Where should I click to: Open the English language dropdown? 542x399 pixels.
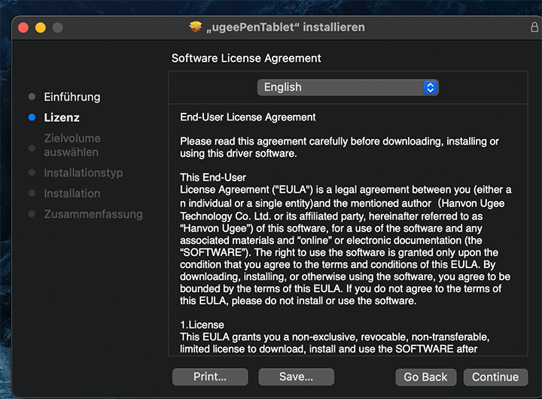(x=347, y=87)
